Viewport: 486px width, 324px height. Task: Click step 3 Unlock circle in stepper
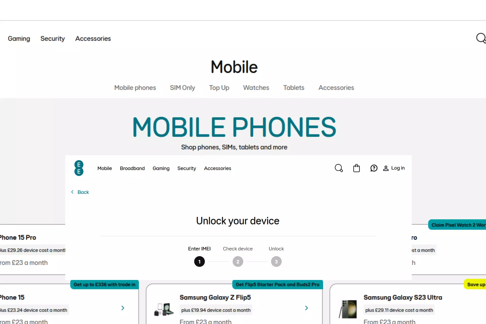click(276, 261)
